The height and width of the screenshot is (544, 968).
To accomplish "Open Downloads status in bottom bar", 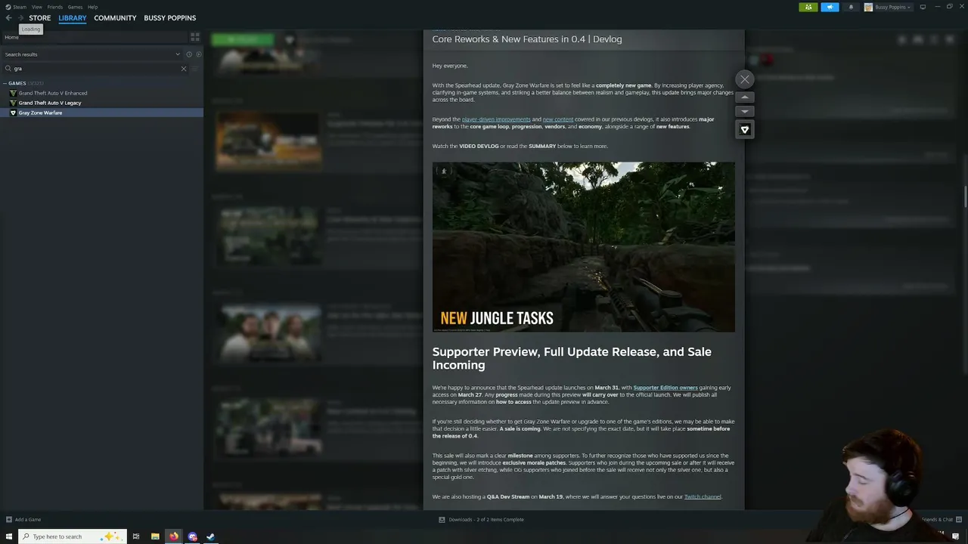I will coord(482,519).
